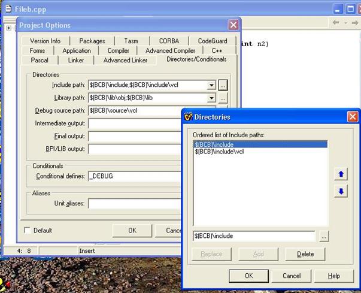Navigate back arrow in editor toolbar
This screenshot has height=293, width=361.
pos(336,23)
